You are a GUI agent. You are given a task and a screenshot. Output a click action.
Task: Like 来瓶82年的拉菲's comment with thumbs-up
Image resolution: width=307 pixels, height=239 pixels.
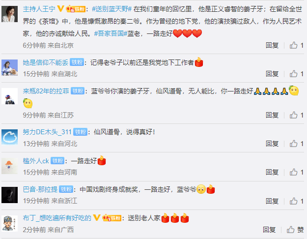click(x=293, y=115)
